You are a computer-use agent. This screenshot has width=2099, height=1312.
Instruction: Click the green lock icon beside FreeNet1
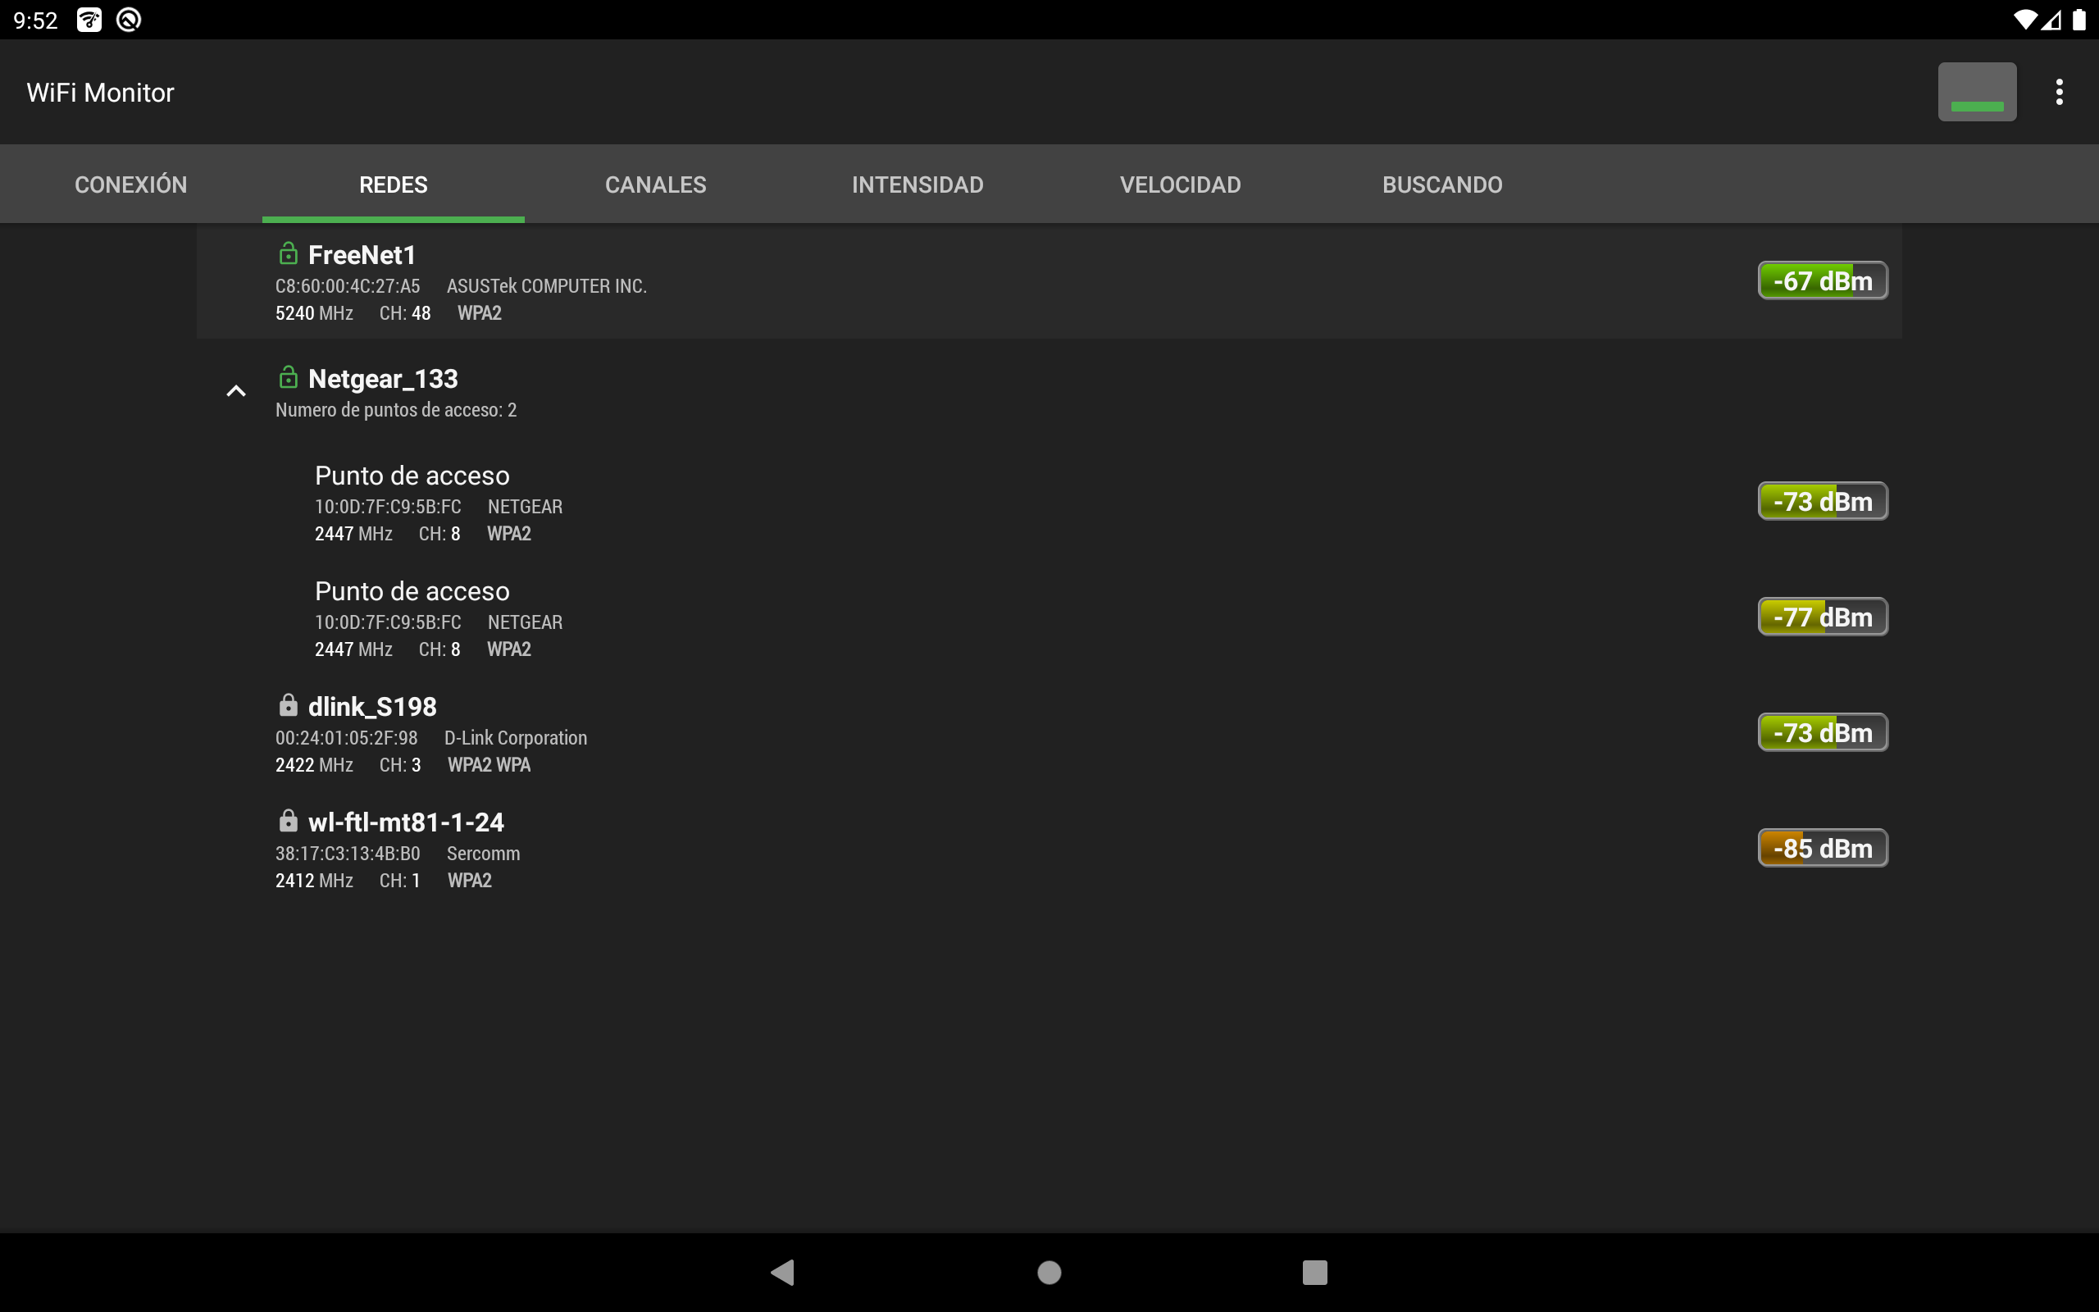coord(288,253)
